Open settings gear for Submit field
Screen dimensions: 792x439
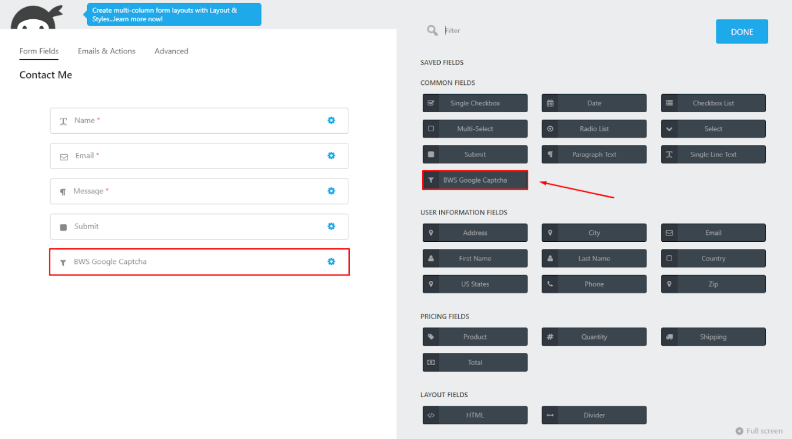(x=331, y=226)
